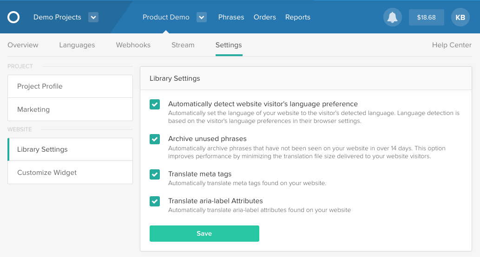Expand the Product Demo dropdown arrow
The image size is (480, 257).
click(201, 17)
